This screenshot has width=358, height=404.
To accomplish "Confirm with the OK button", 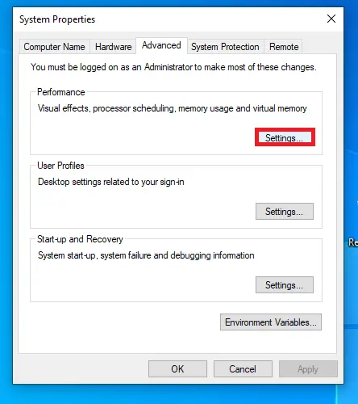I will click(x=177, y=369).
